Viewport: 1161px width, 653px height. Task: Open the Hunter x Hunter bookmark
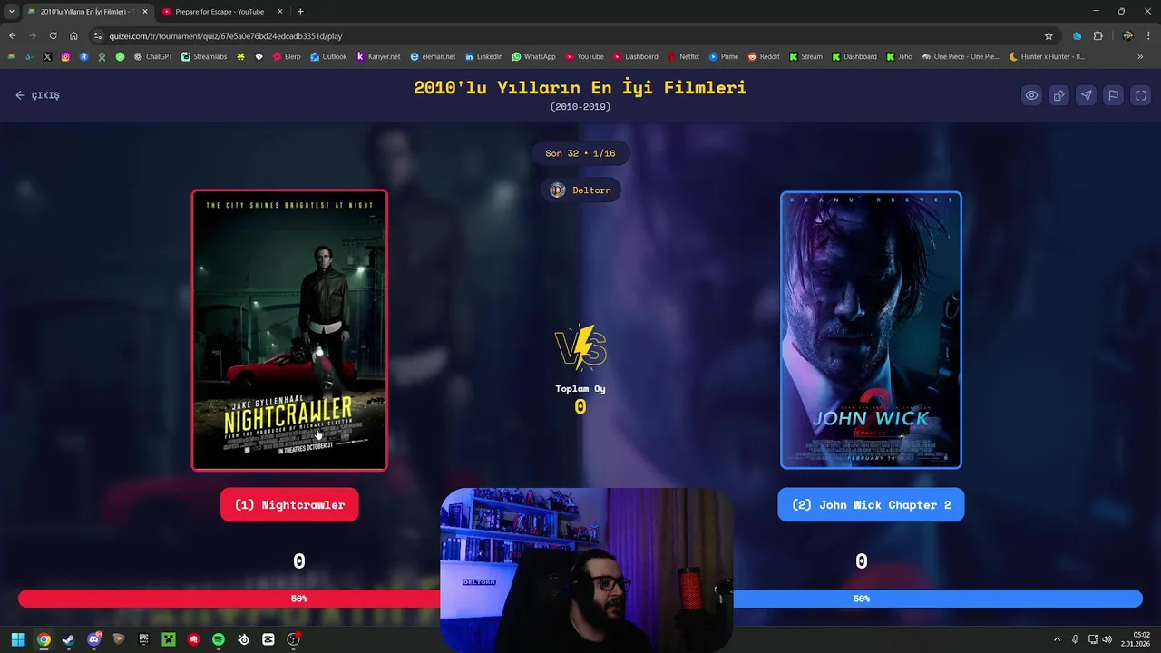[1047, 56]
